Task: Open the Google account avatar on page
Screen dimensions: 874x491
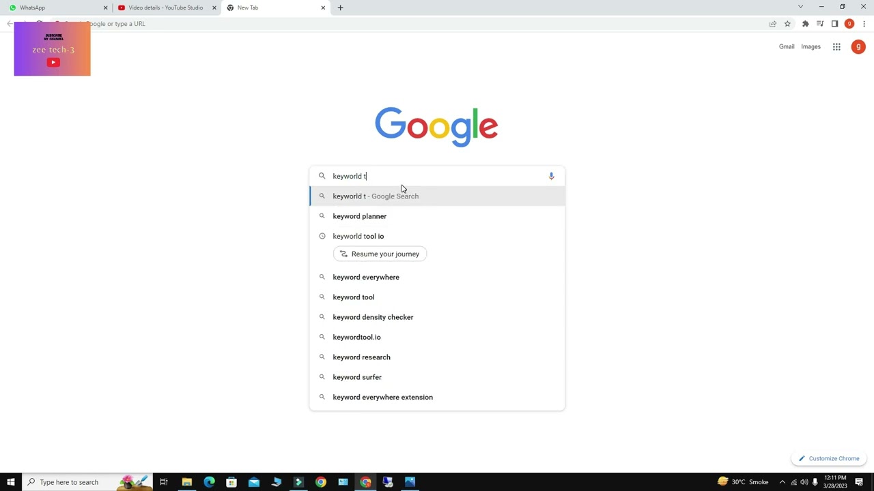Action: tap(858, 47)
